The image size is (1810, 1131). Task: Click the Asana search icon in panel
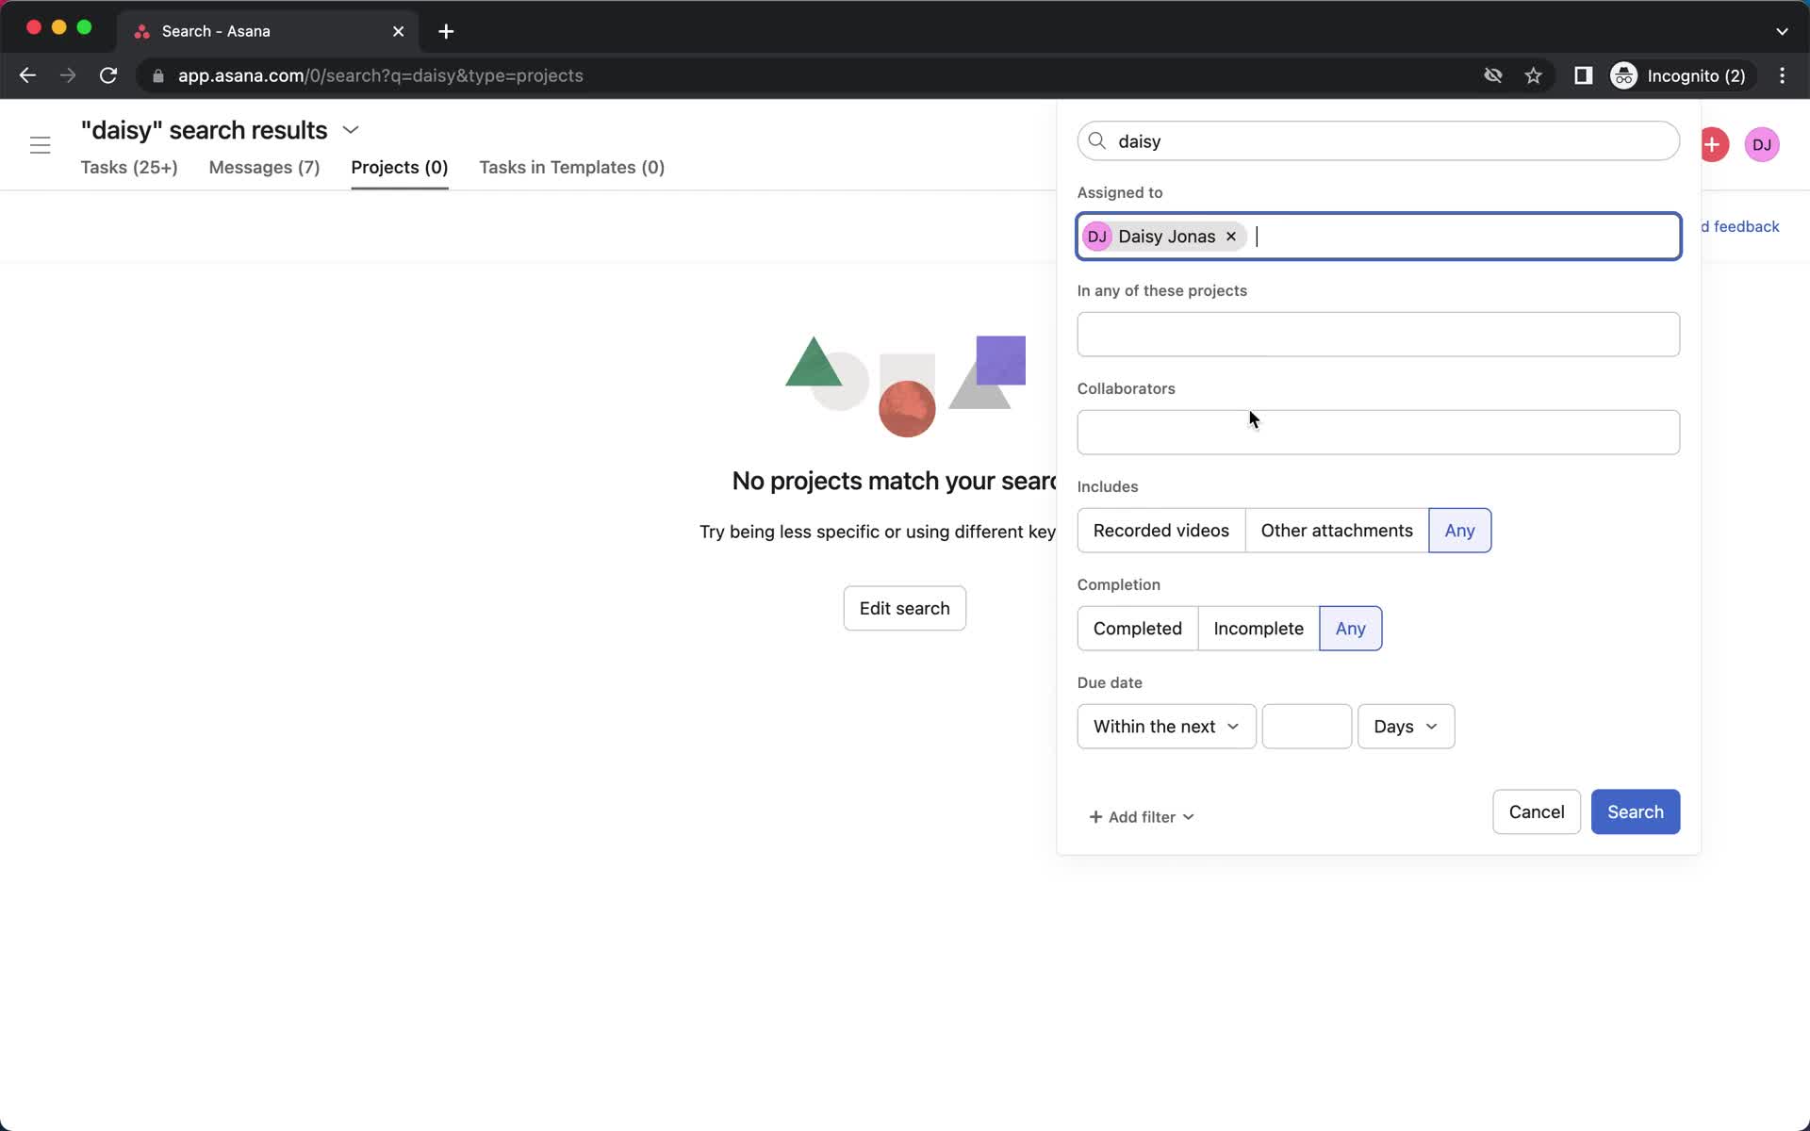pyautogui.click(x=1097, y=140)
